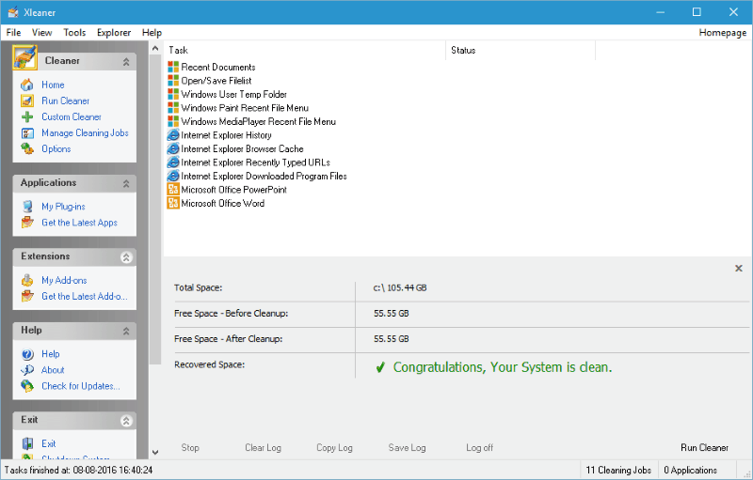Screen dimensions: 753x480
Task: Click the sidebar scroll up arrow
Action: 155,49
